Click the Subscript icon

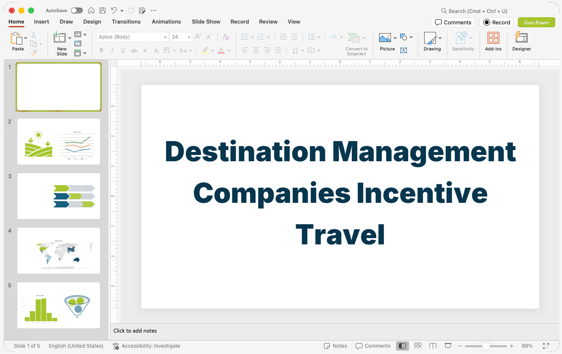tap(156, 50)
